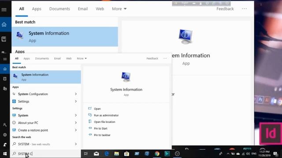Switch to the Apps tab in the large background panel
This screenshot has width=282, height=158.
(x=37, y=9)
